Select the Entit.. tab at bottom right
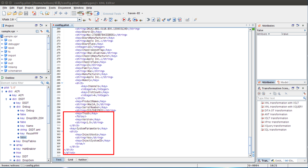308x168 pixels. point(277,161)
